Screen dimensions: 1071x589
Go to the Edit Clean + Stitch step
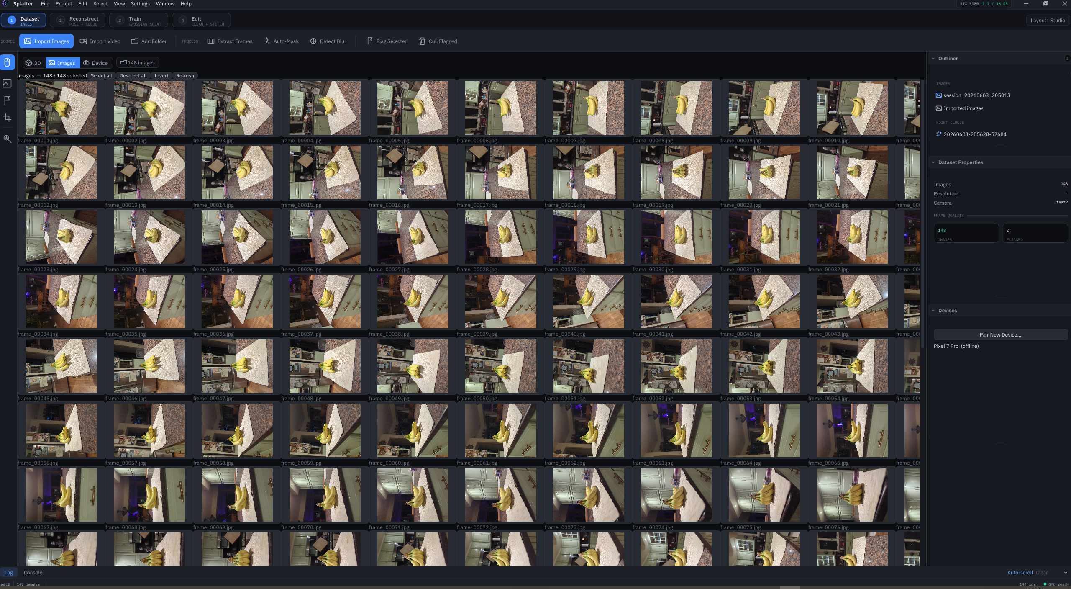tap(201, 21)
